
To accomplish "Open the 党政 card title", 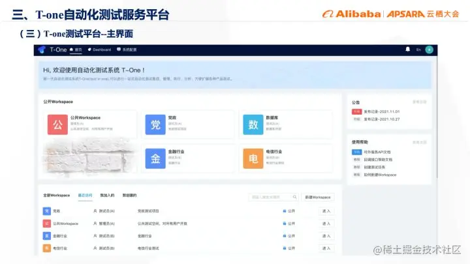I will point(172,117).
